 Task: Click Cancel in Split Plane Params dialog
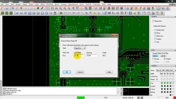point(80,72)
